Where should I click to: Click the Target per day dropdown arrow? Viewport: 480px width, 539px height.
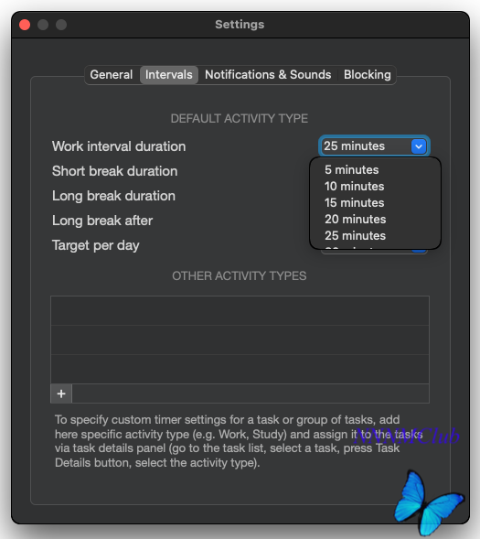click(x=419, y=251)
